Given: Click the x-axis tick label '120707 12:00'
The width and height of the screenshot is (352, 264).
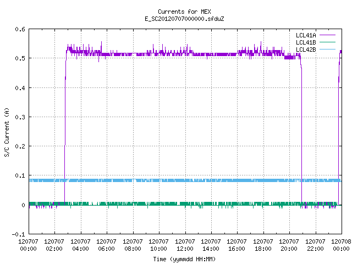Looking at the screenshot, I should click(x=185, y=245).
